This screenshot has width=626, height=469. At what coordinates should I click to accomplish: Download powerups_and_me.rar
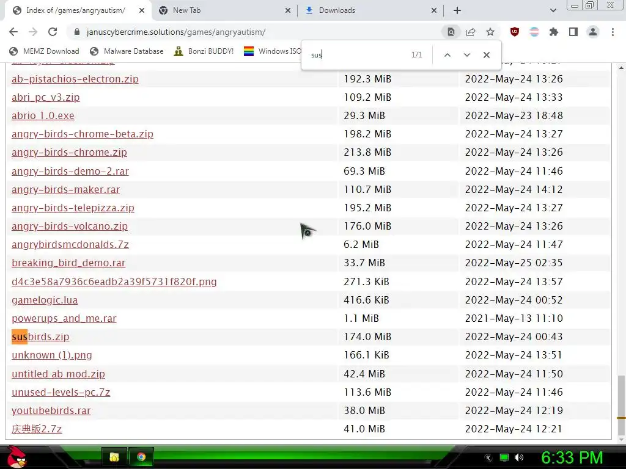click(x=64, y=318)
